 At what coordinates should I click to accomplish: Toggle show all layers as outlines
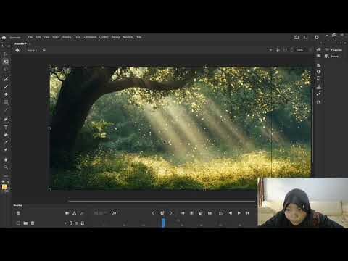(x=71, y=223)
